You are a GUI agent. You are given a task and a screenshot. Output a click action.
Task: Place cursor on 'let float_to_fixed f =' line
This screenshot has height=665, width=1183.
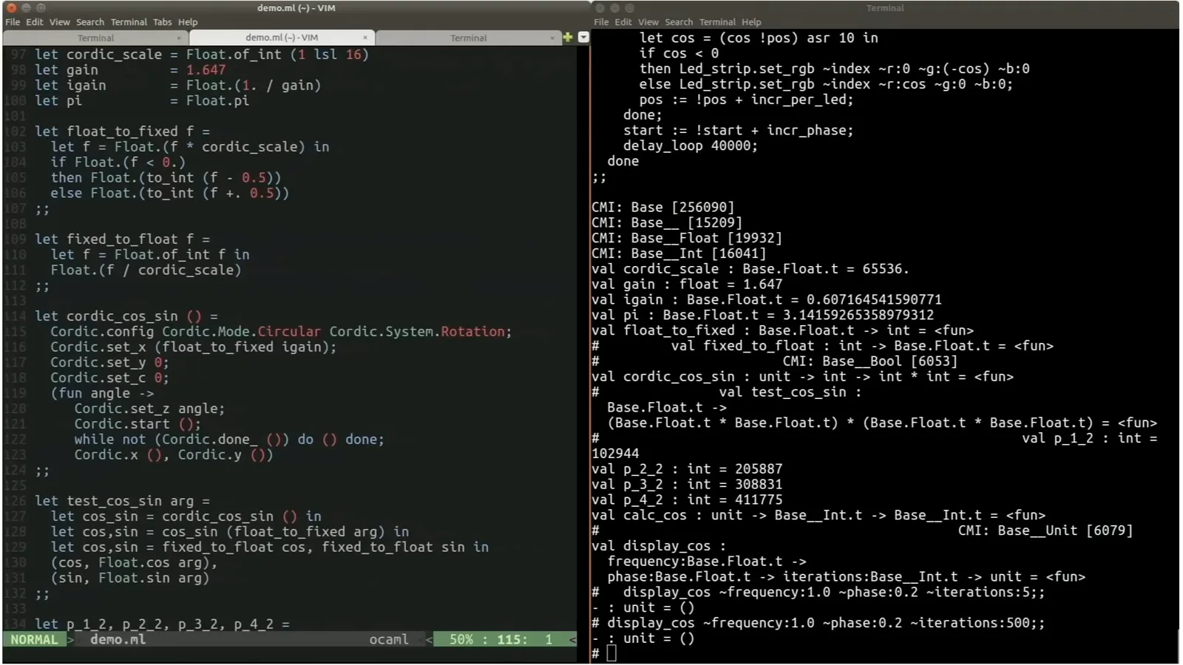click(x=122, y=132)
